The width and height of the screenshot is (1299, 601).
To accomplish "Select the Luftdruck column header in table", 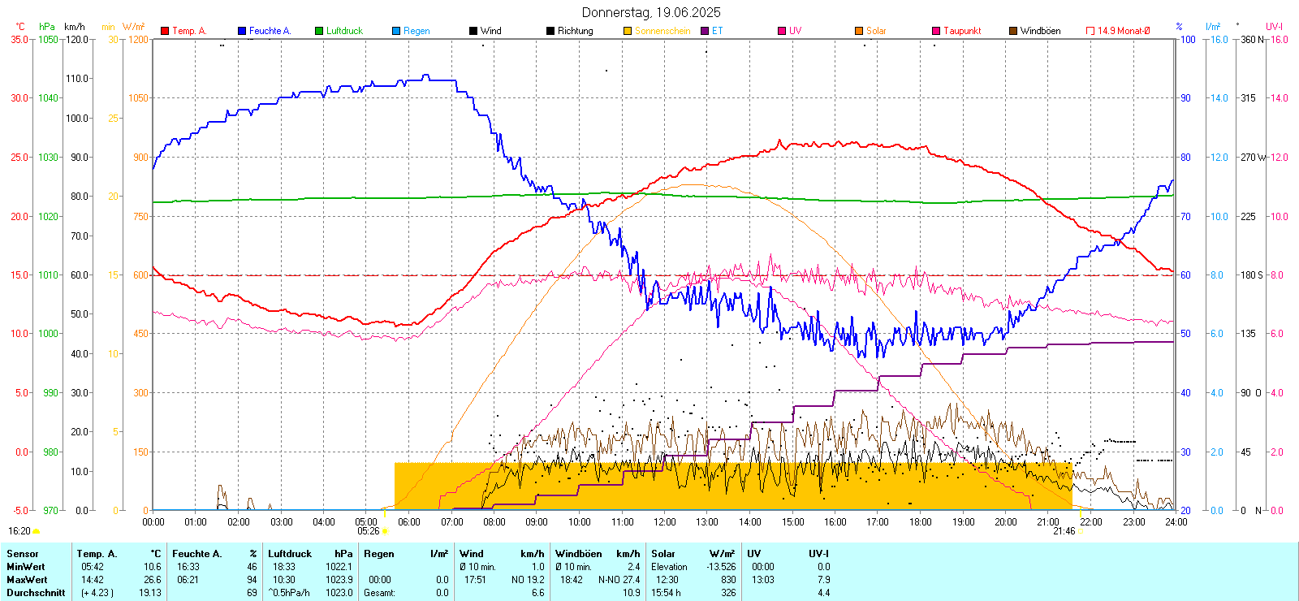I will pos(290,554).
